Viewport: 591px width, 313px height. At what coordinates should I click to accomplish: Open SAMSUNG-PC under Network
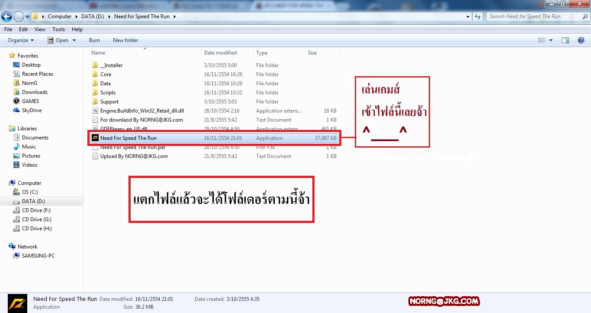pos(39,256)
